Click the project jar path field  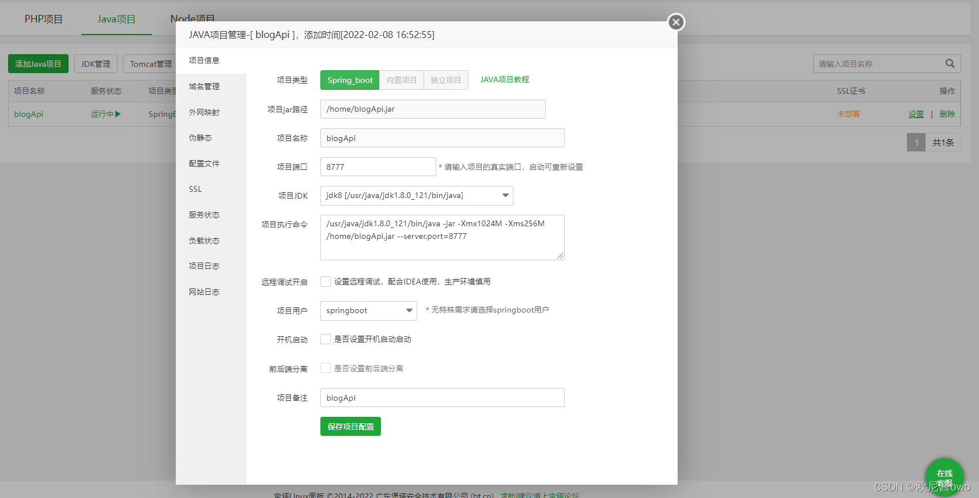click(433, 109)
